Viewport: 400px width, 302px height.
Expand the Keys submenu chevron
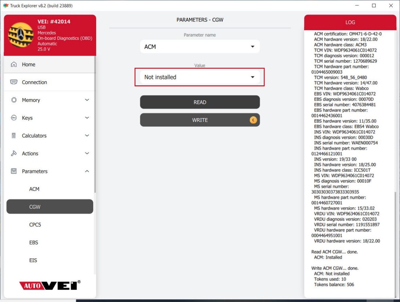pos(87,118)
